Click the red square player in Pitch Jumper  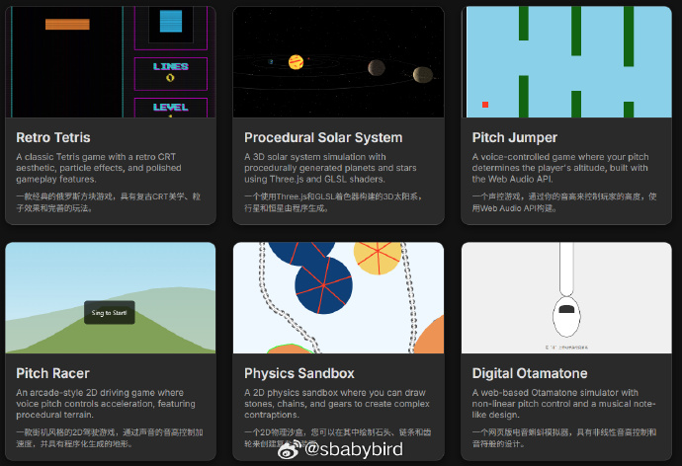pyautogui.click(x=484, y=104)
